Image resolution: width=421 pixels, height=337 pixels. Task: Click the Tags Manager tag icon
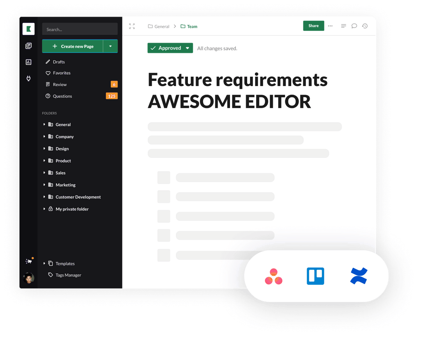(x=50, y=275)
